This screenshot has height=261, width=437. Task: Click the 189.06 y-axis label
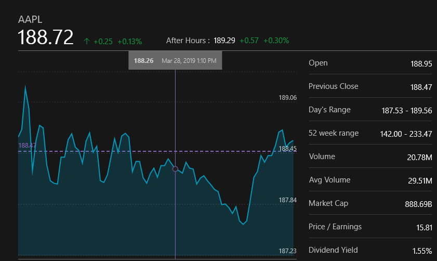287,98
